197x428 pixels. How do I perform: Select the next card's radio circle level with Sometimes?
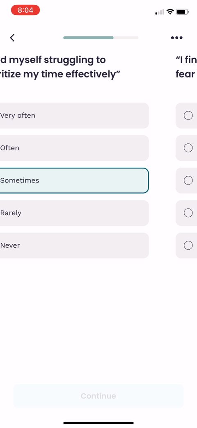coord(188,180)
